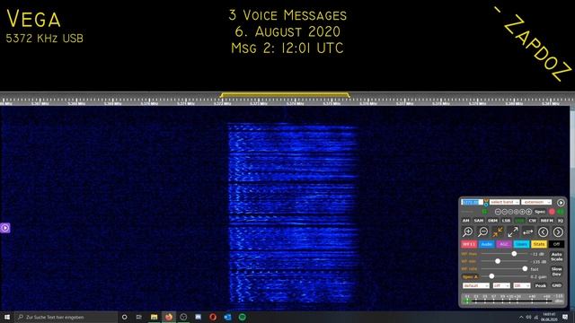
Task: Select CW demodulation mode
Action: pos(533,221)
